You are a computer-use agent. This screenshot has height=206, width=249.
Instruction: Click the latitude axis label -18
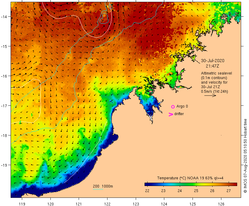(x=4, y=135)
